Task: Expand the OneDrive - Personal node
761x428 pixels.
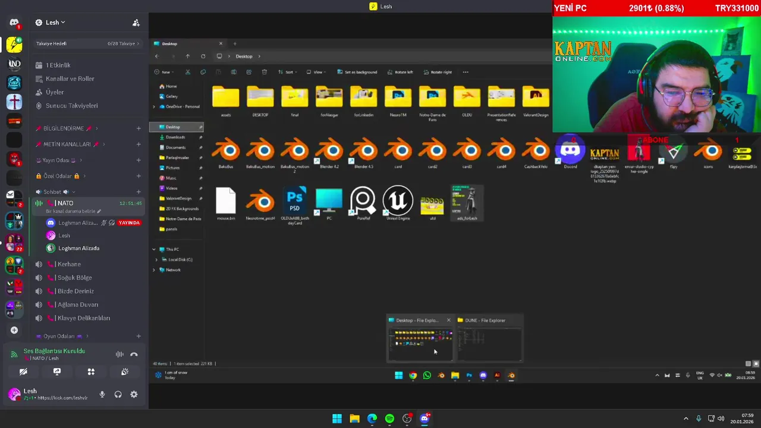Action: click(154, 107)
